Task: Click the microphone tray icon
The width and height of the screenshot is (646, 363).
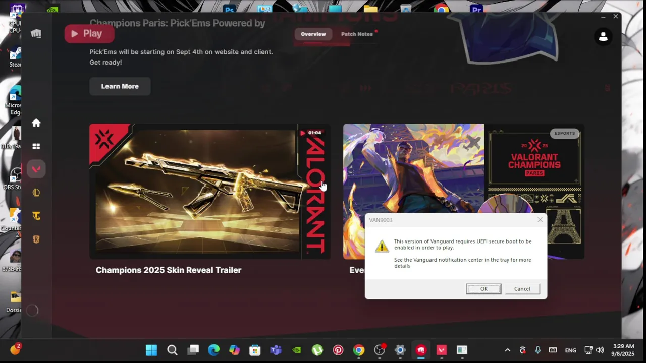Action: (537, 350)
